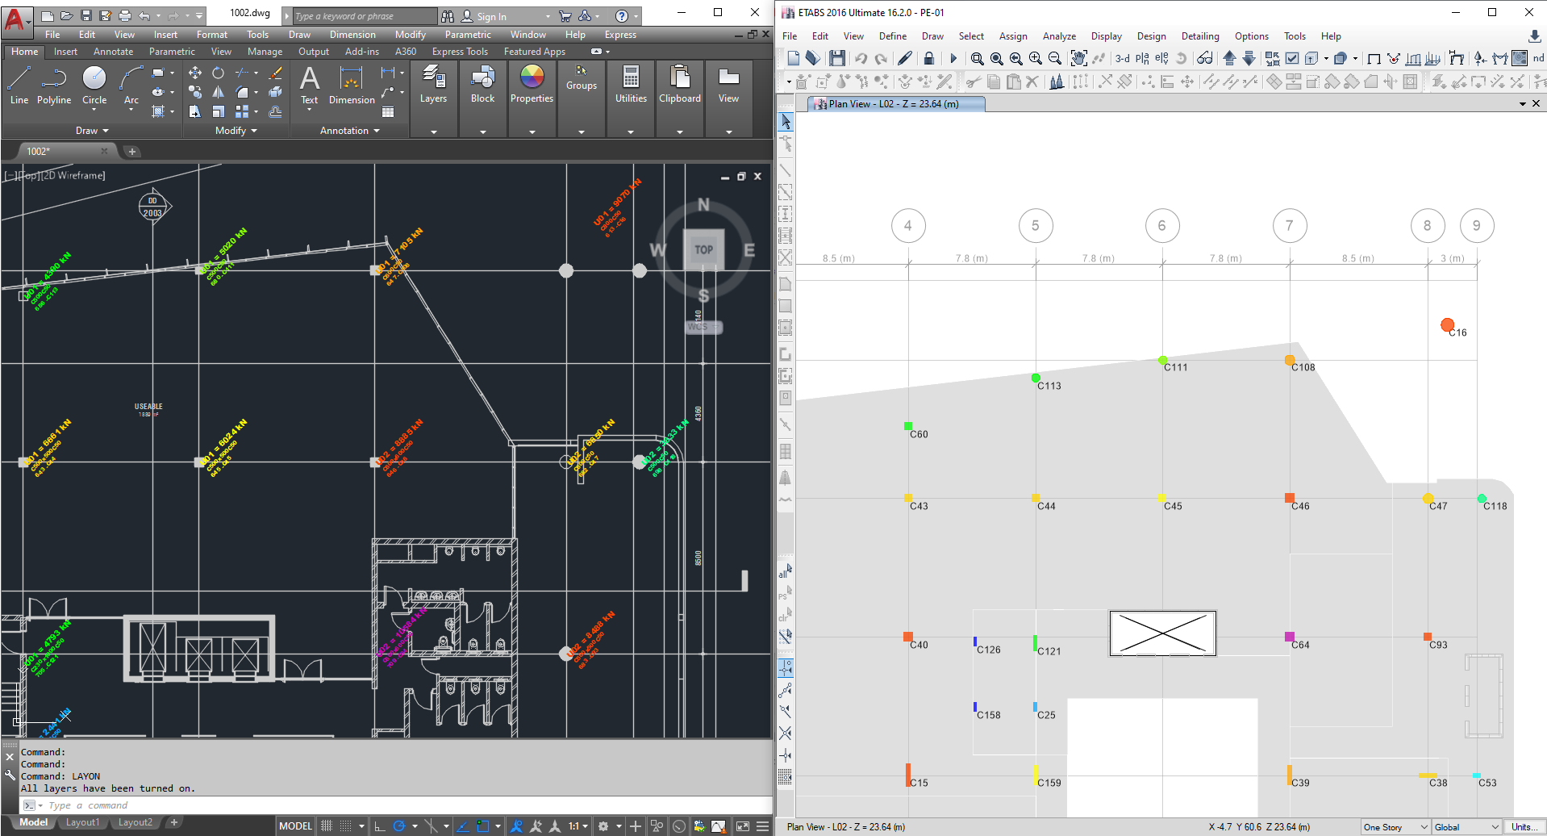Add new drawing tab with plus

click(x=132, y=151)
